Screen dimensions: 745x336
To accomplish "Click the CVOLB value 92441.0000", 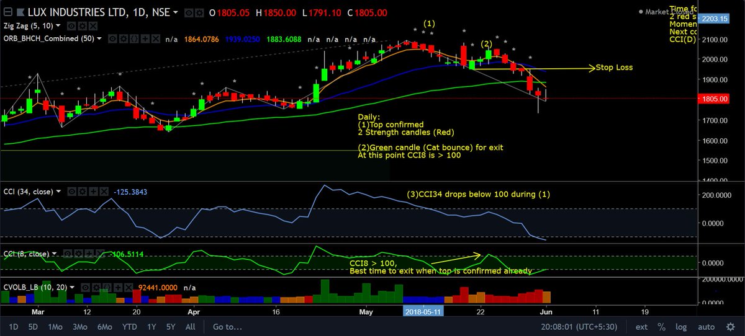I will click(x=158, y=288).
